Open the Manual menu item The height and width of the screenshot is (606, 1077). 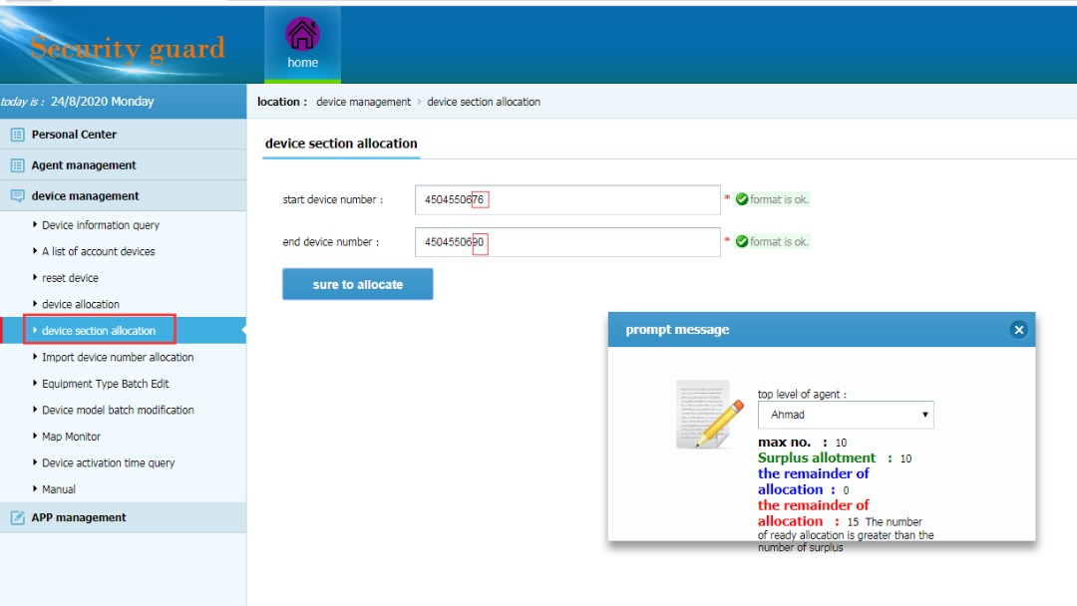point(59,489)
